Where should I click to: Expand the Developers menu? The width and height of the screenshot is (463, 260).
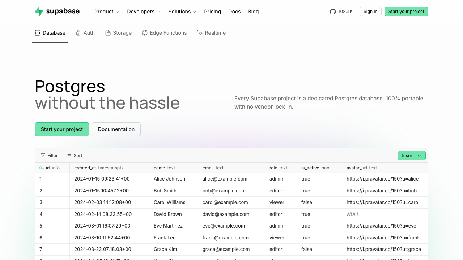[144, 12]
